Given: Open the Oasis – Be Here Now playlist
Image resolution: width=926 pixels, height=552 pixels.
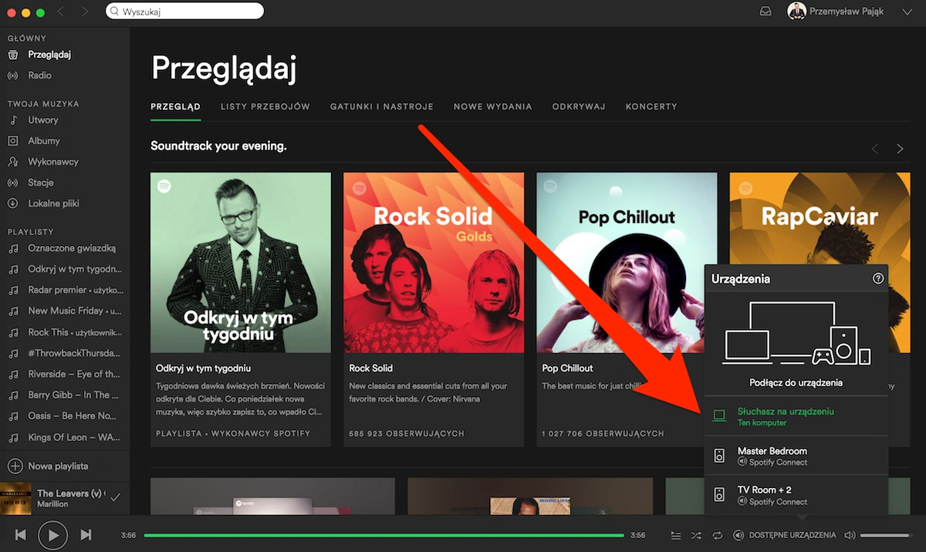Looking at the screenshot, I should [73, 416].
